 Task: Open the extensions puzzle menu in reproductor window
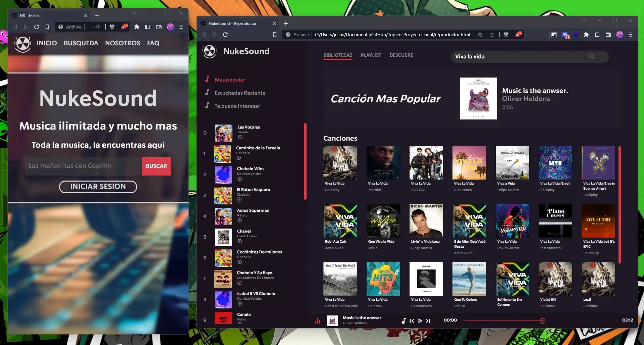point(586,35)
